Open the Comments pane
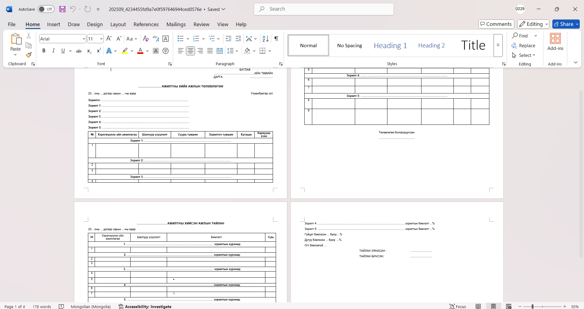The width and height of the screenshot is (584, 309). (496, 24)
